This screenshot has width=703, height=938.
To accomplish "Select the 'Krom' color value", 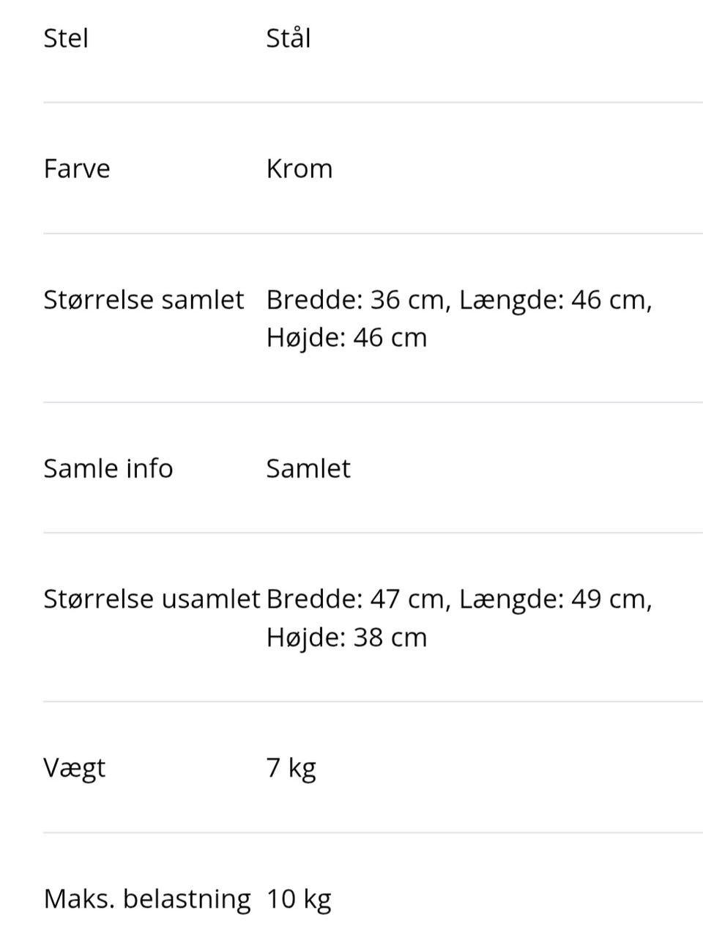I will tap(300, 169).
